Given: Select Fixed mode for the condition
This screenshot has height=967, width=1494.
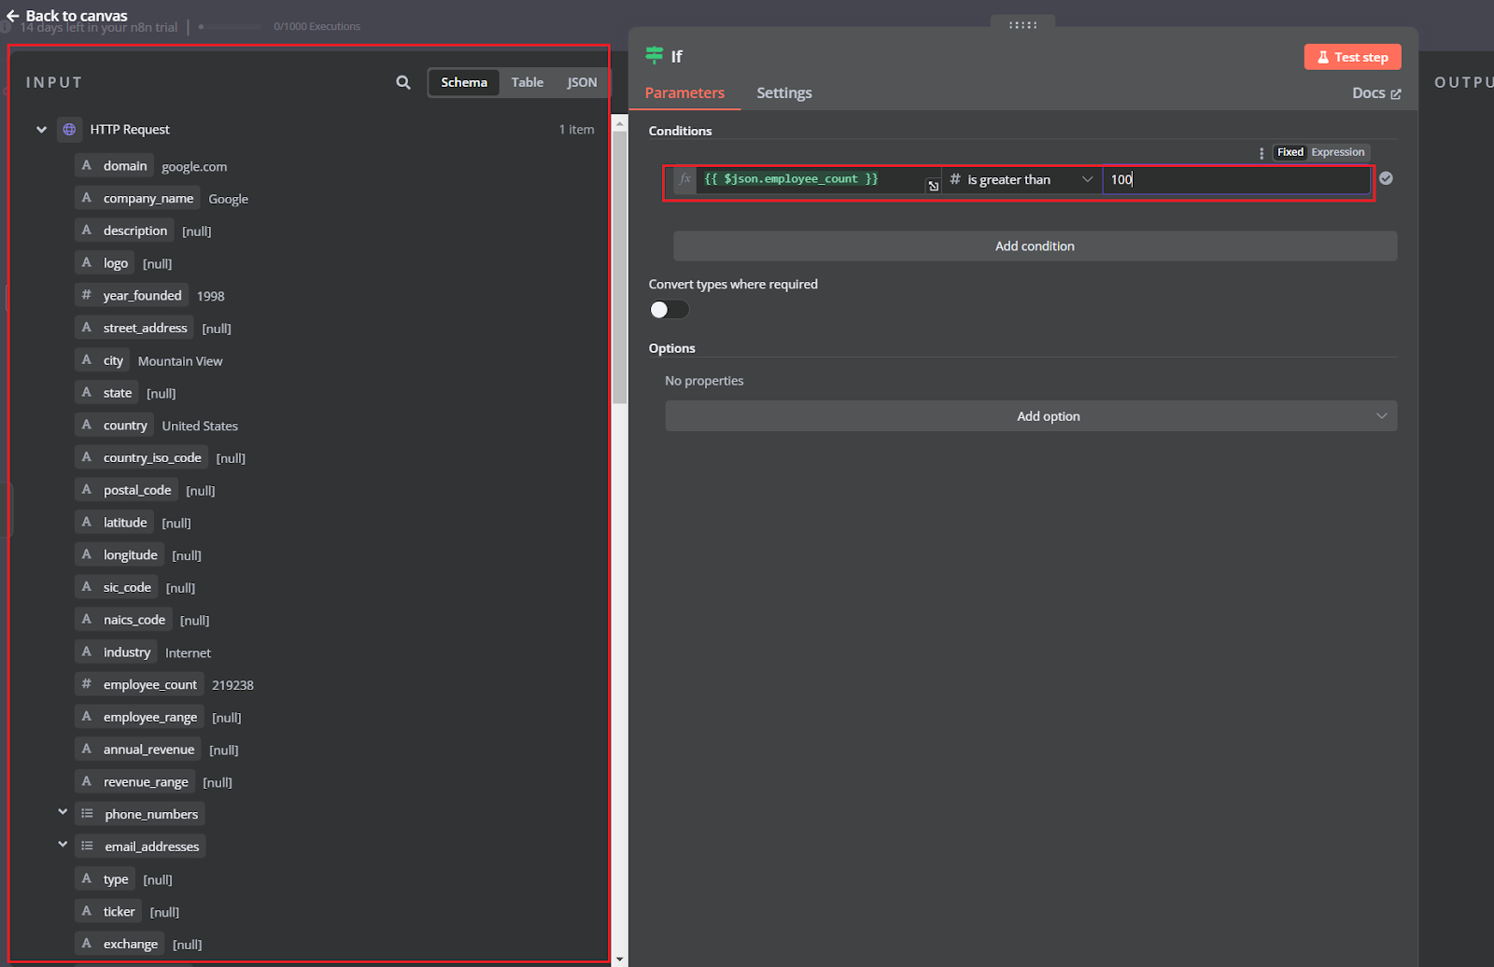Looking at the screenshot, I should click(1290, 152).
